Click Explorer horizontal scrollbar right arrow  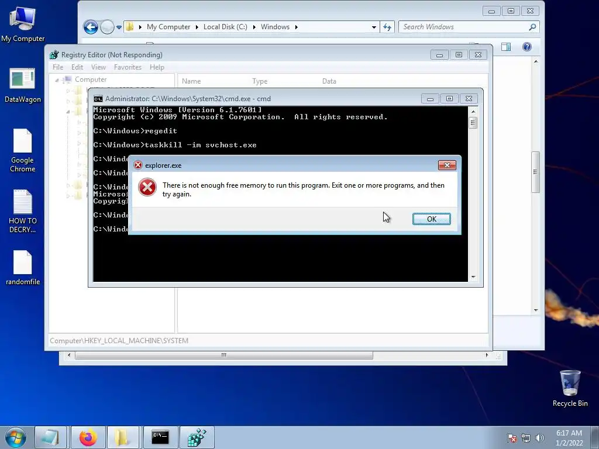[487, 355]
